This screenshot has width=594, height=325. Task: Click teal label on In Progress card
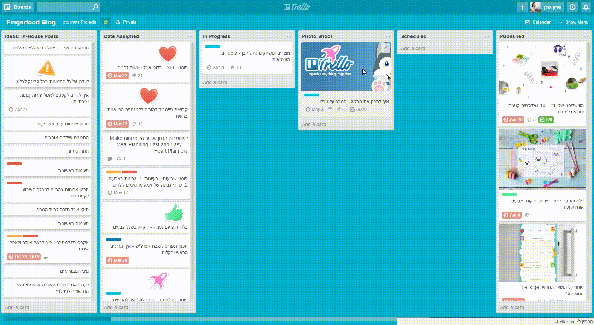coord(212,47)
